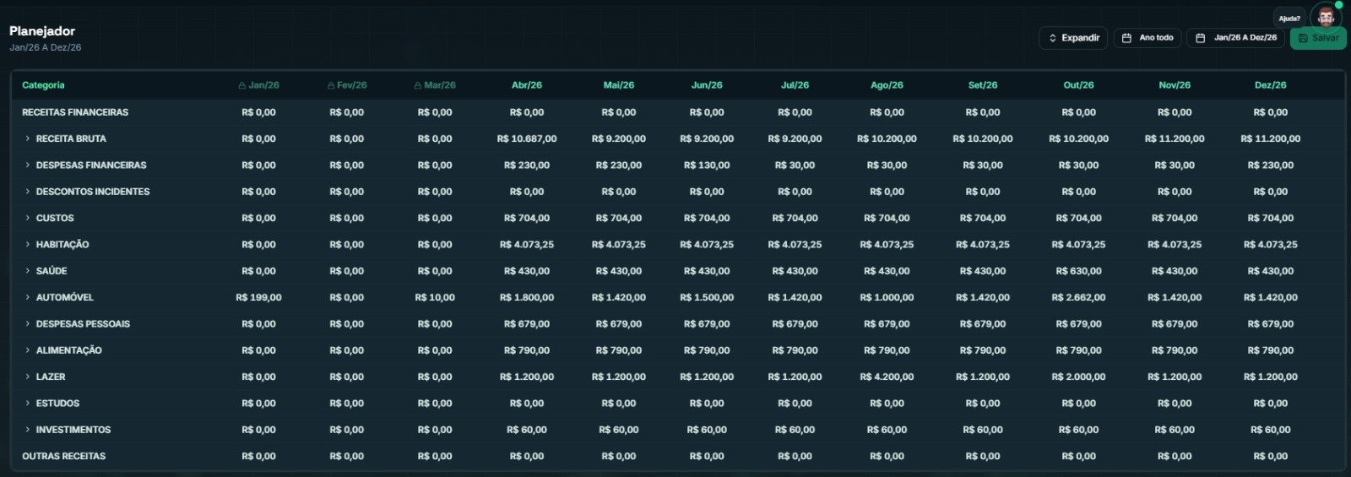
Task: Open the Jan/26 A Dez/26 date range picker
Action: (x=1235, y=38)
